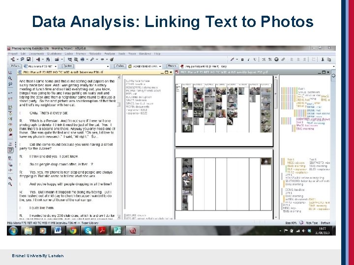Screen dimensions: 354x265
Task: Click the interview transcript vertical scrollbar
Action: pyautogui.click(x=119, y=147)
